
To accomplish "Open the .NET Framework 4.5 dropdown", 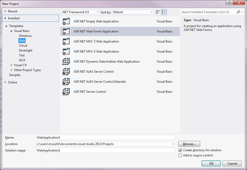I will click(98, 12).
